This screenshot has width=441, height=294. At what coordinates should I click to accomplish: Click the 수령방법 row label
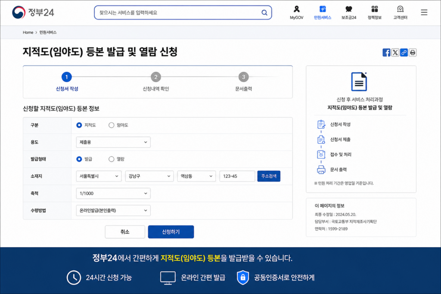(38, 210)
